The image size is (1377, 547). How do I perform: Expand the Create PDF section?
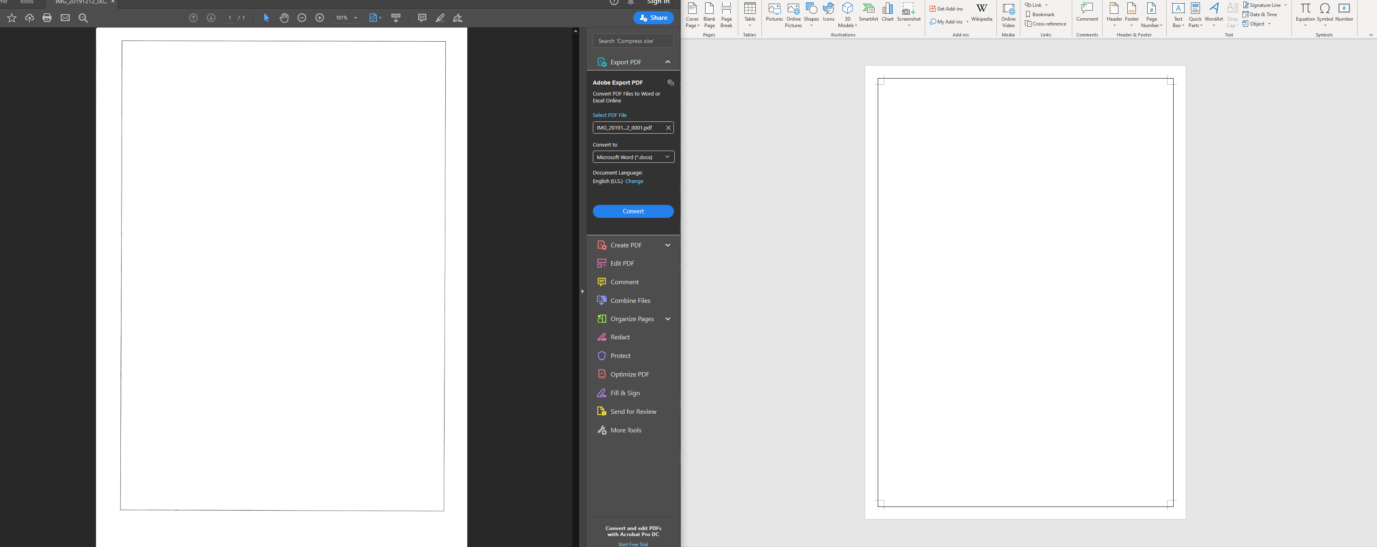pyautogui.click(x=668, y=245)
